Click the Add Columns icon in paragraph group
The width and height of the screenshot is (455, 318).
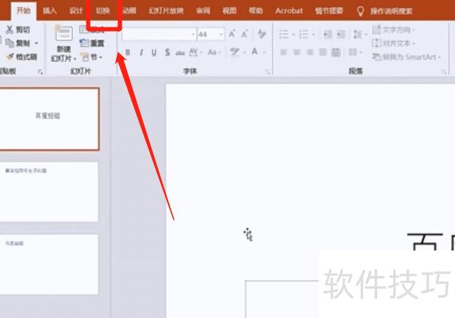click(352, 52)
